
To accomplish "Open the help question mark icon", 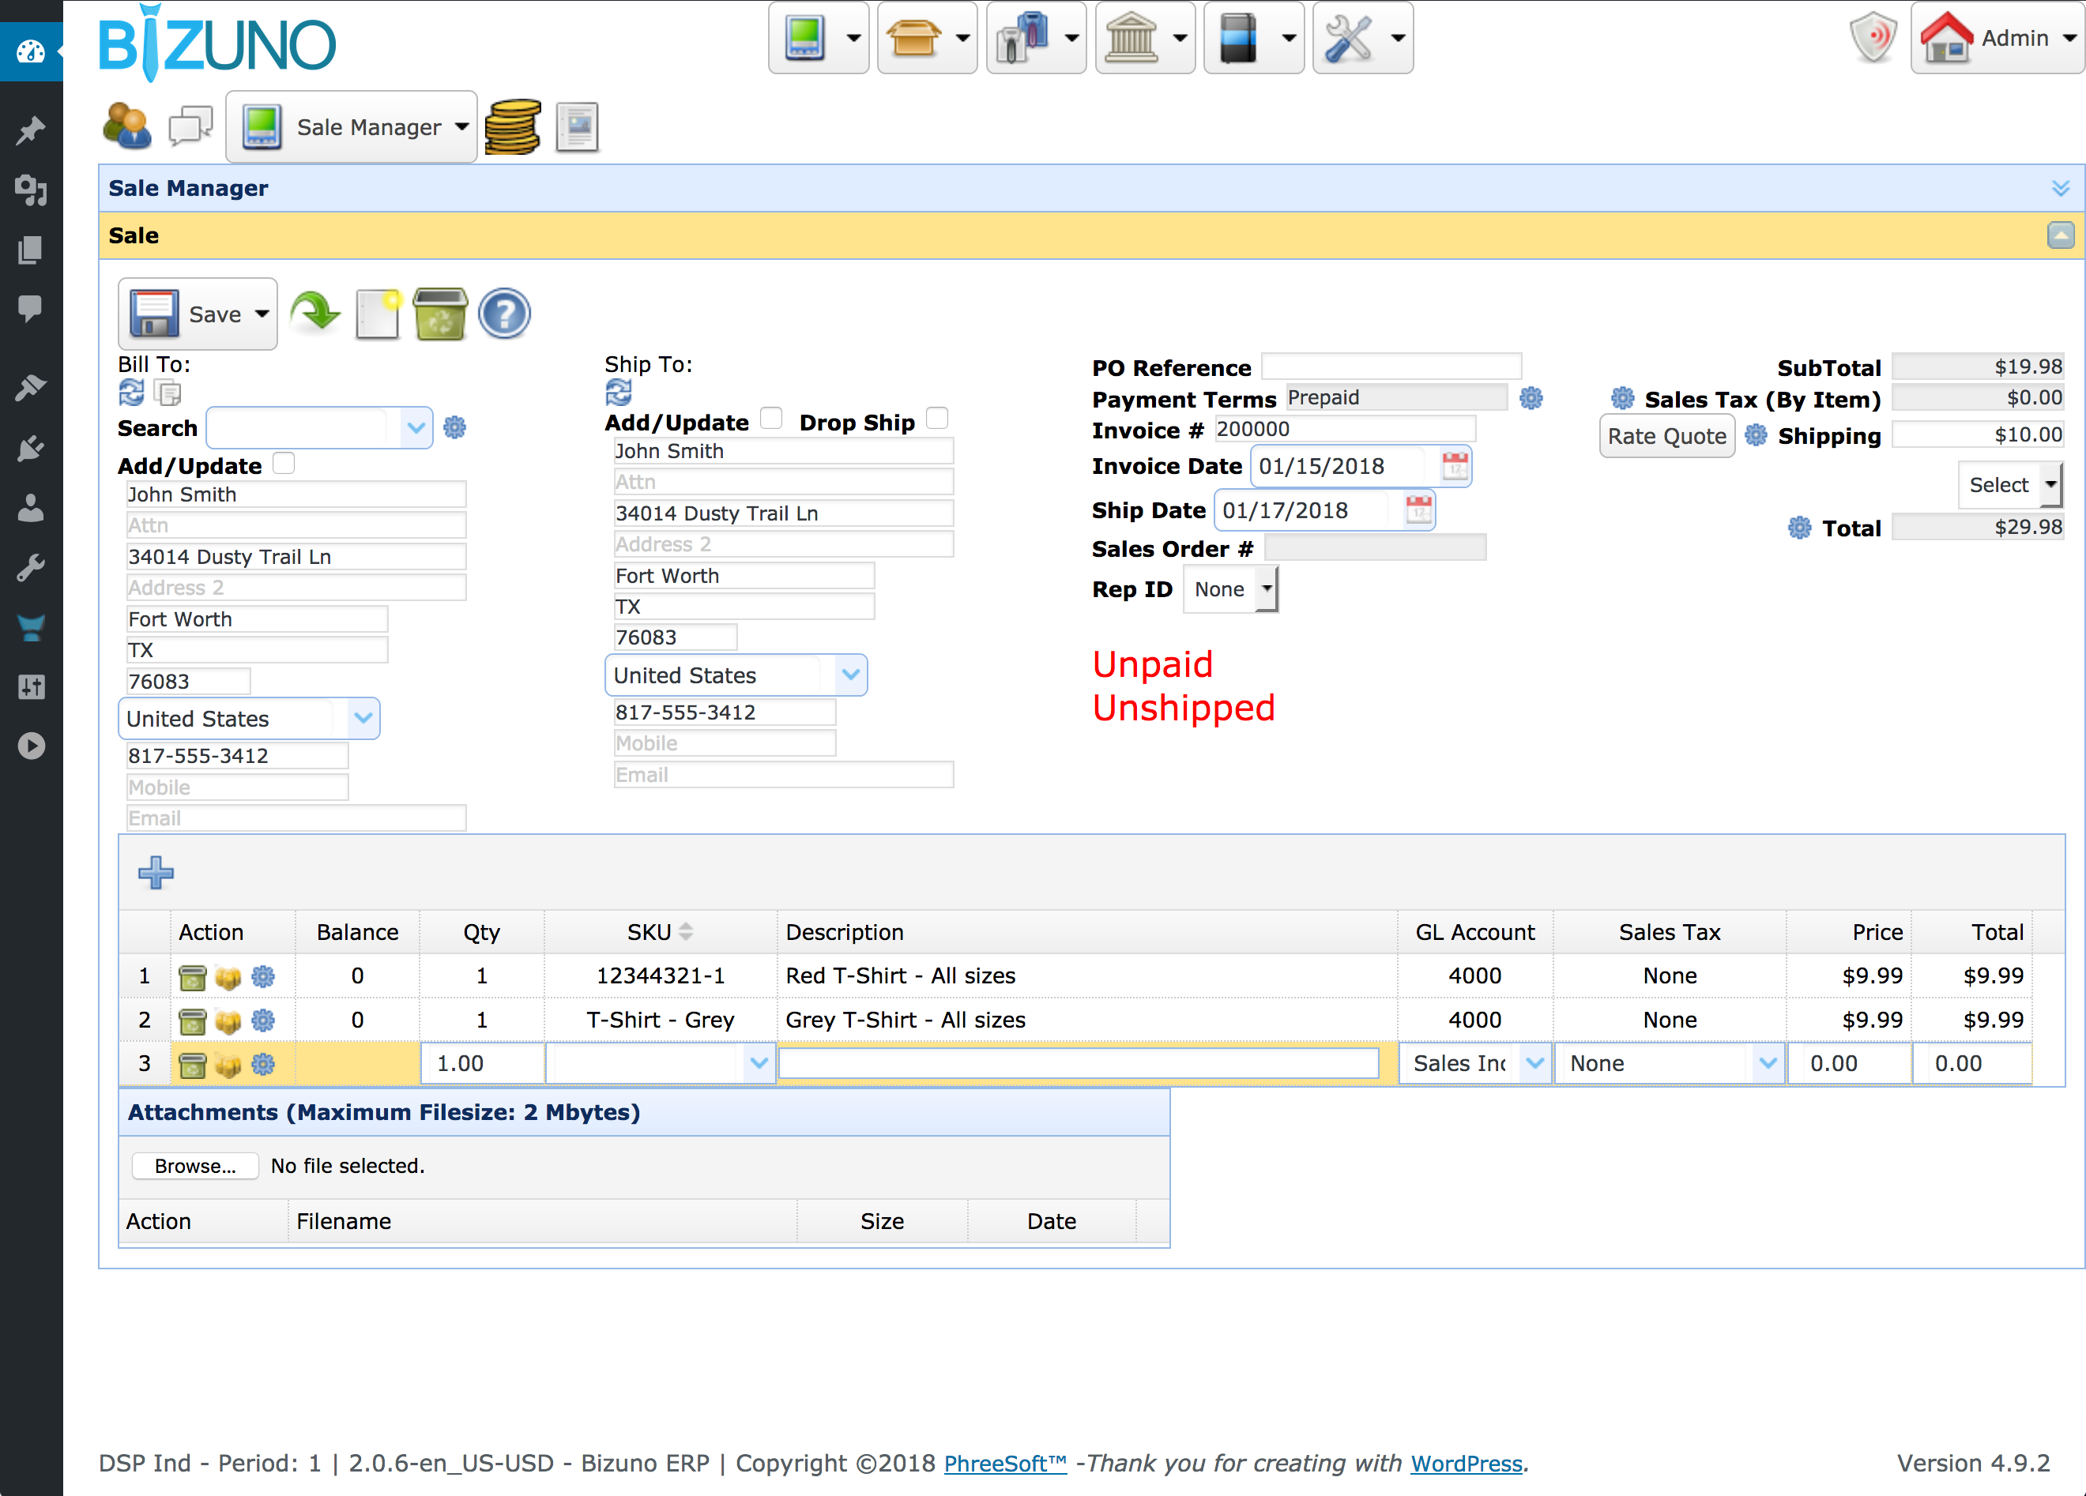I will [504, 314].
